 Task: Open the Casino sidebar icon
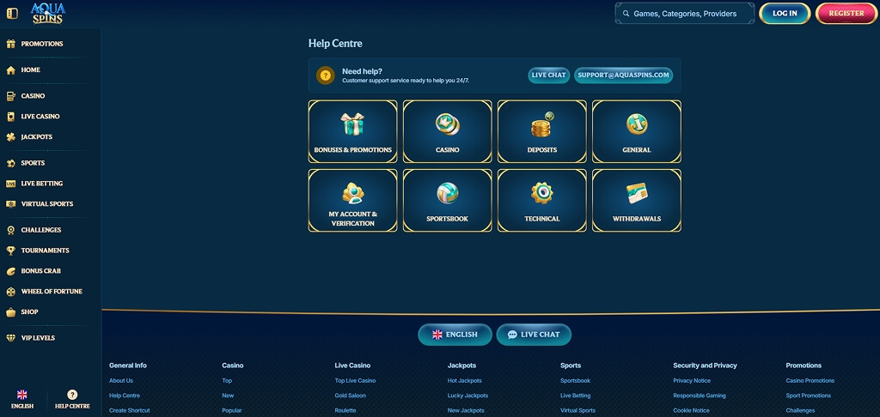pyautogui.click(x=10, y=96)
